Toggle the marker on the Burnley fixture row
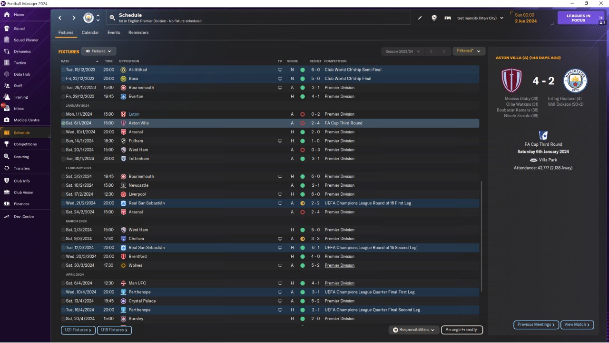 63,319
